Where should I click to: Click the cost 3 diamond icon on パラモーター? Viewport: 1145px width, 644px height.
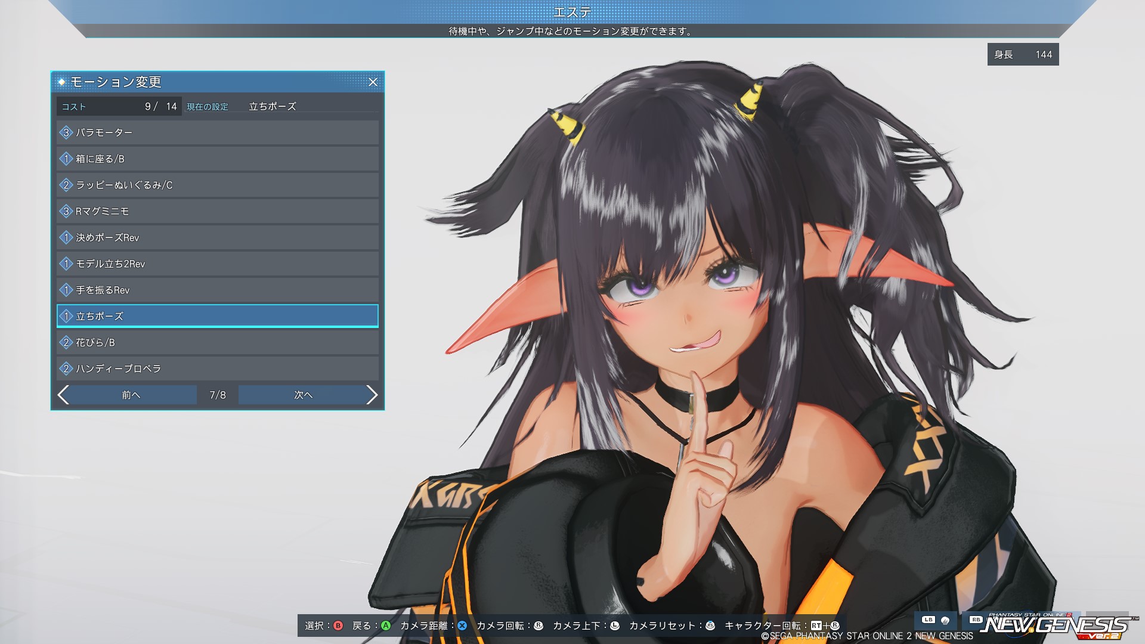(x=66, y=132)
